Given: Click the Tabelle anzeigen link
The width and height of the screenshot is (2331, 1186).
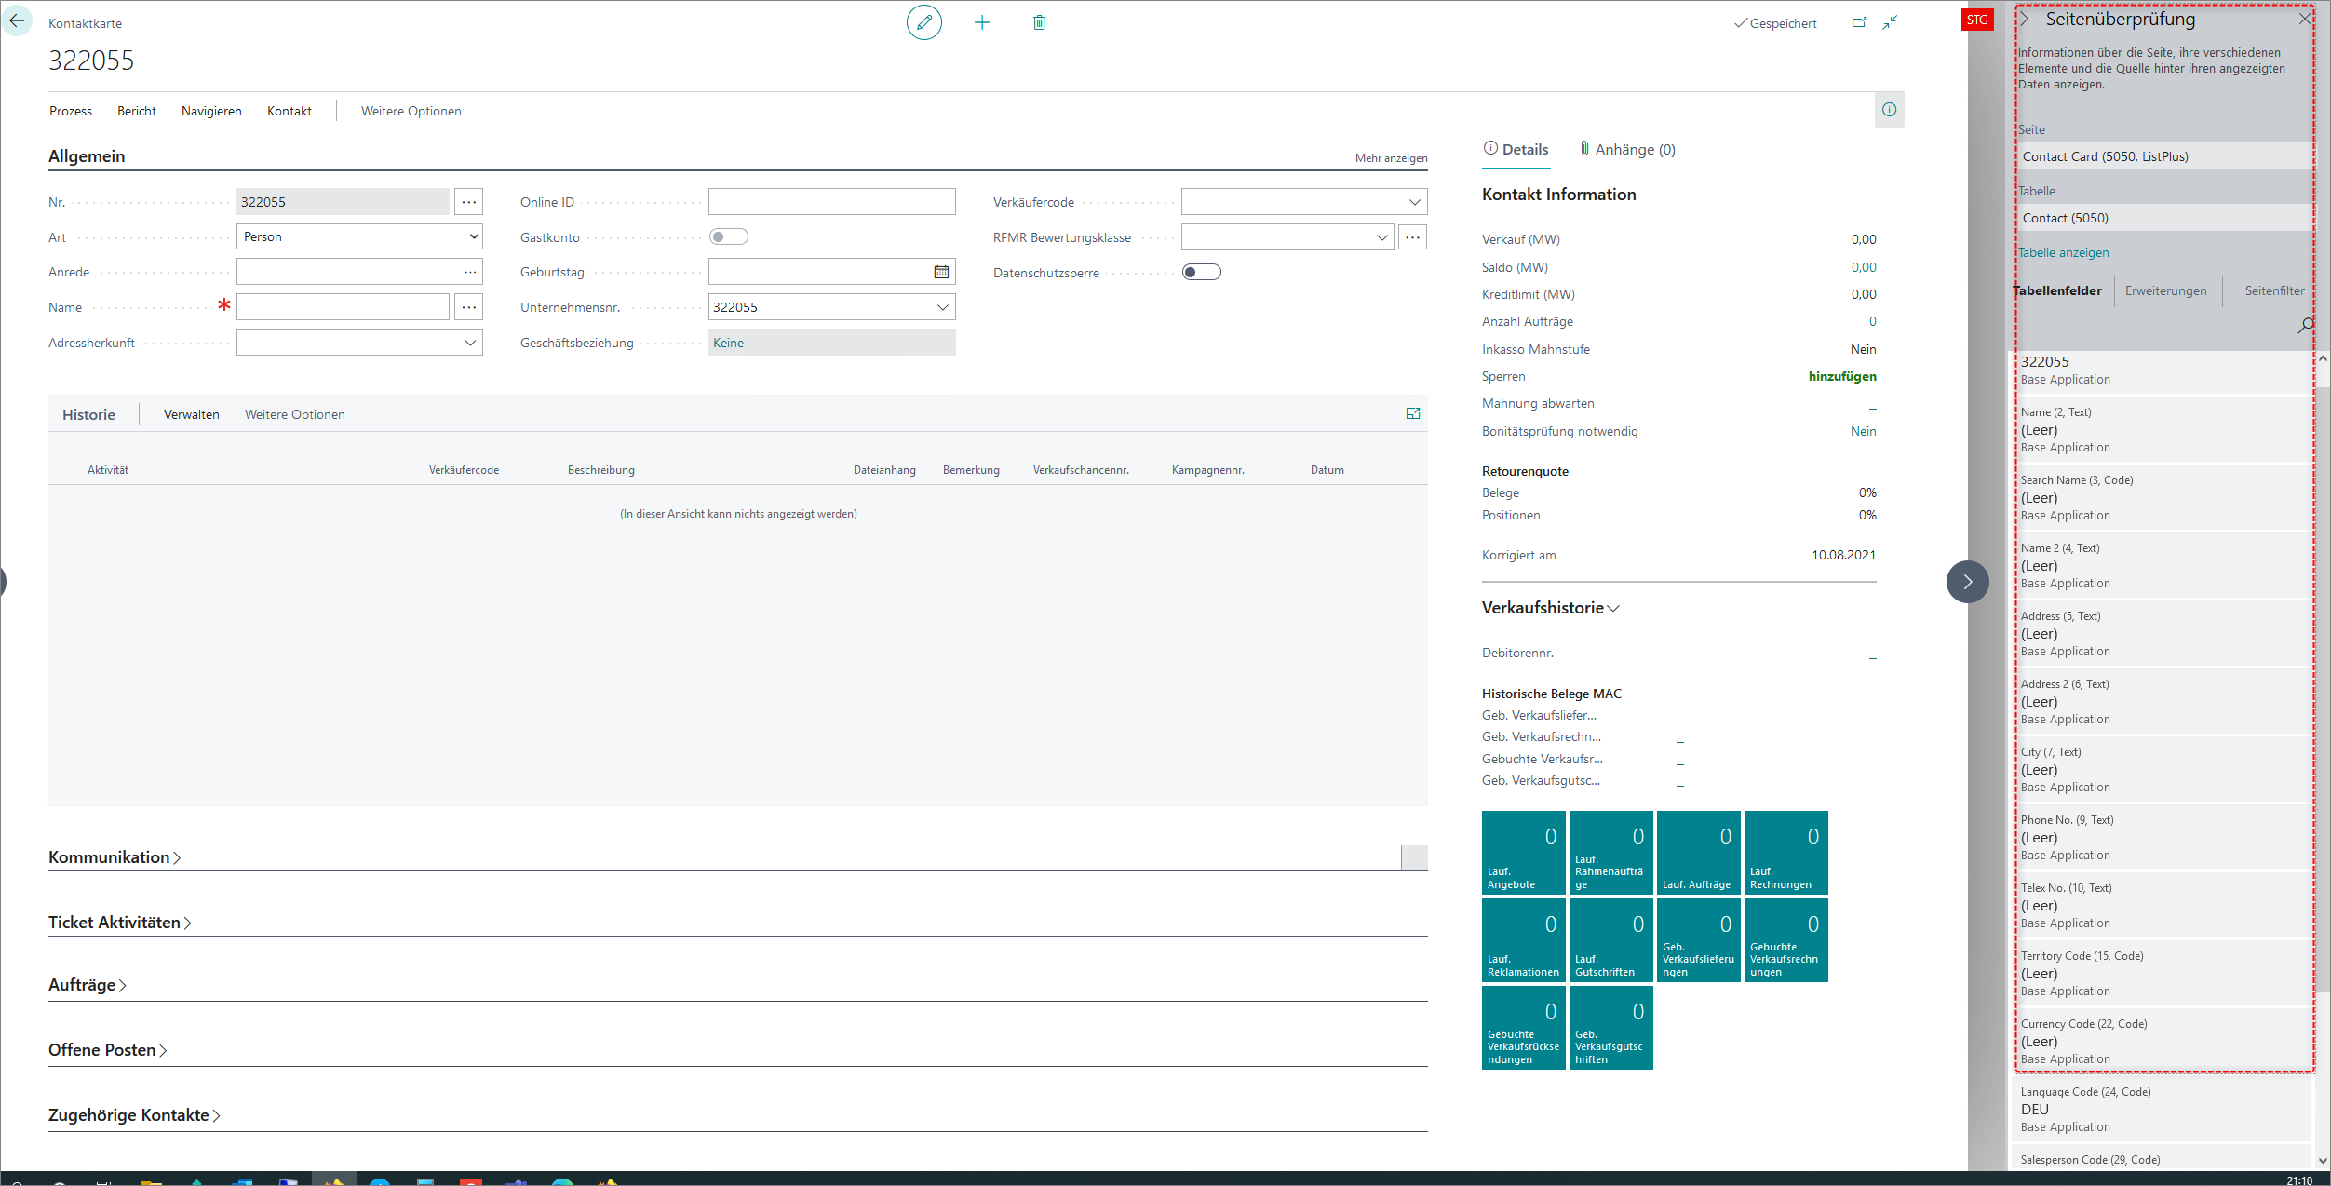Looking at the screenshot, I should pos(2064,252).
